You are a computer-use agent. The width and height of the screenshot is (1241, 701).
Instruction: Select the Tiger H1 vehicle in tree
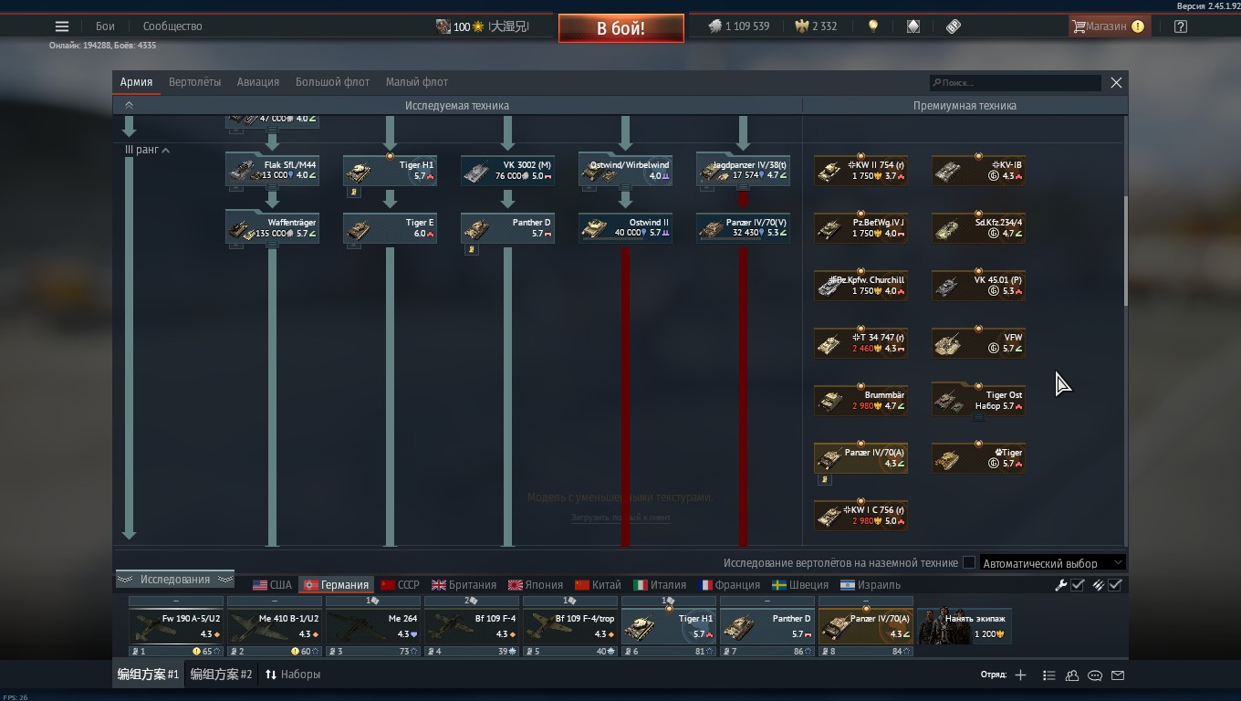point(390,170)
